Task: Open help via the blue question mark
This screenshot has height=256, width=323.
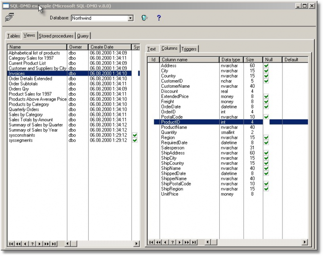Action: coord(159,18)
